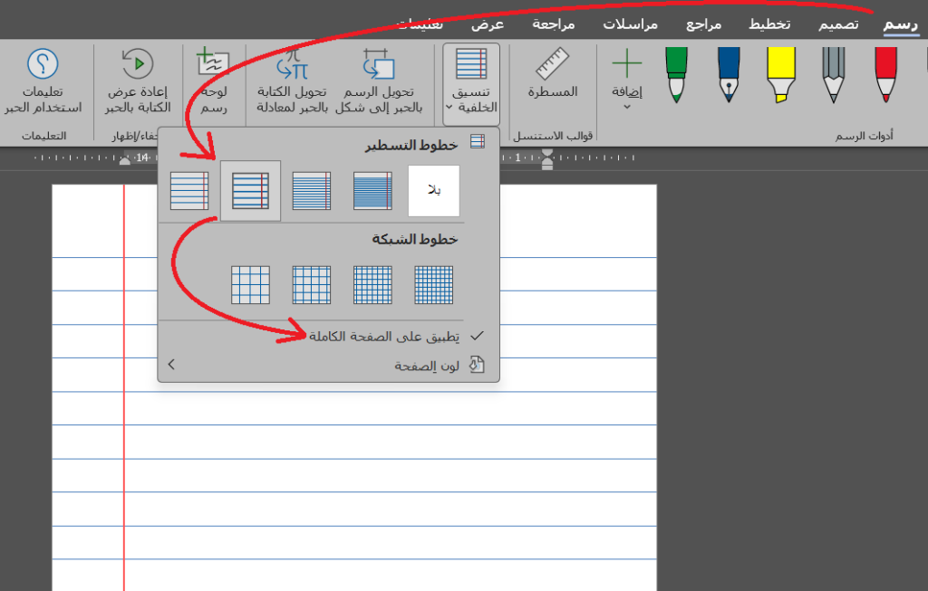Open ink help (تعليمات استخدام الحبر)

(x=43, y=80)
